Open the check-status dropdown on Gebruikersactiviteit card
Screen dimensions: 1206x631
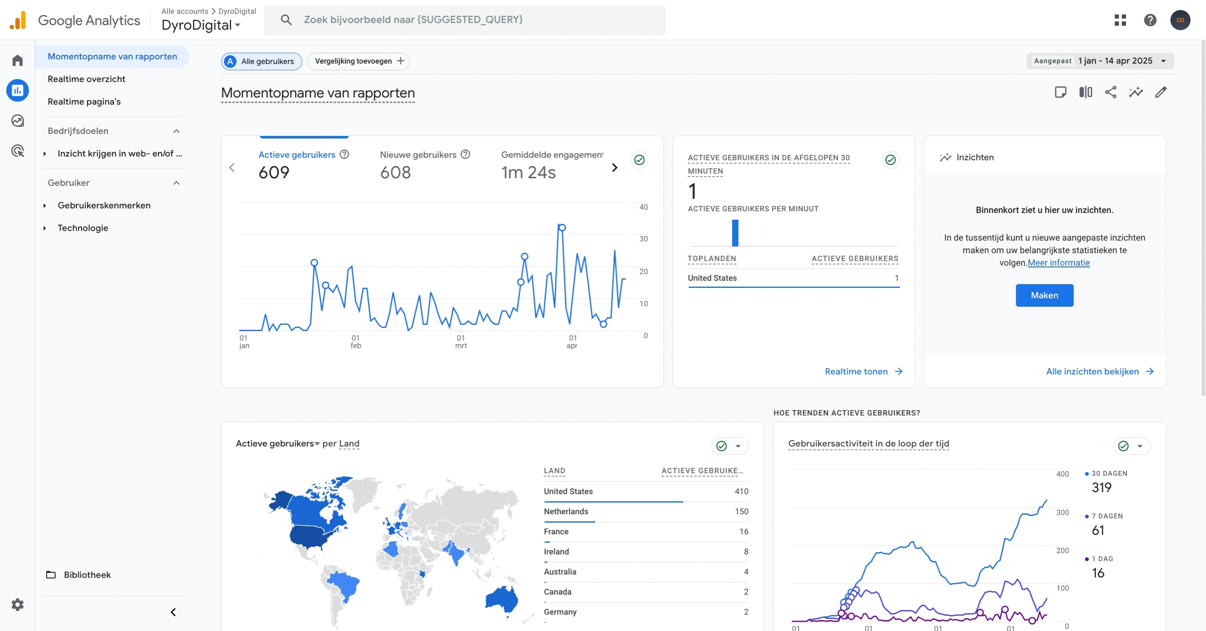pos(1131,446)
